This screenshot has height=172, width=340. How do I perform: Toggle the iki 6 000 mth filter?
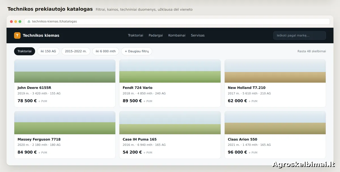pyautogui.click(x=106, y=51)
